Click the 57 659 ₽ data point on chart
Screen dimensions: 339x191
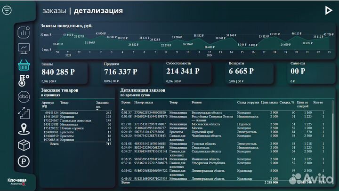(68, 37)
